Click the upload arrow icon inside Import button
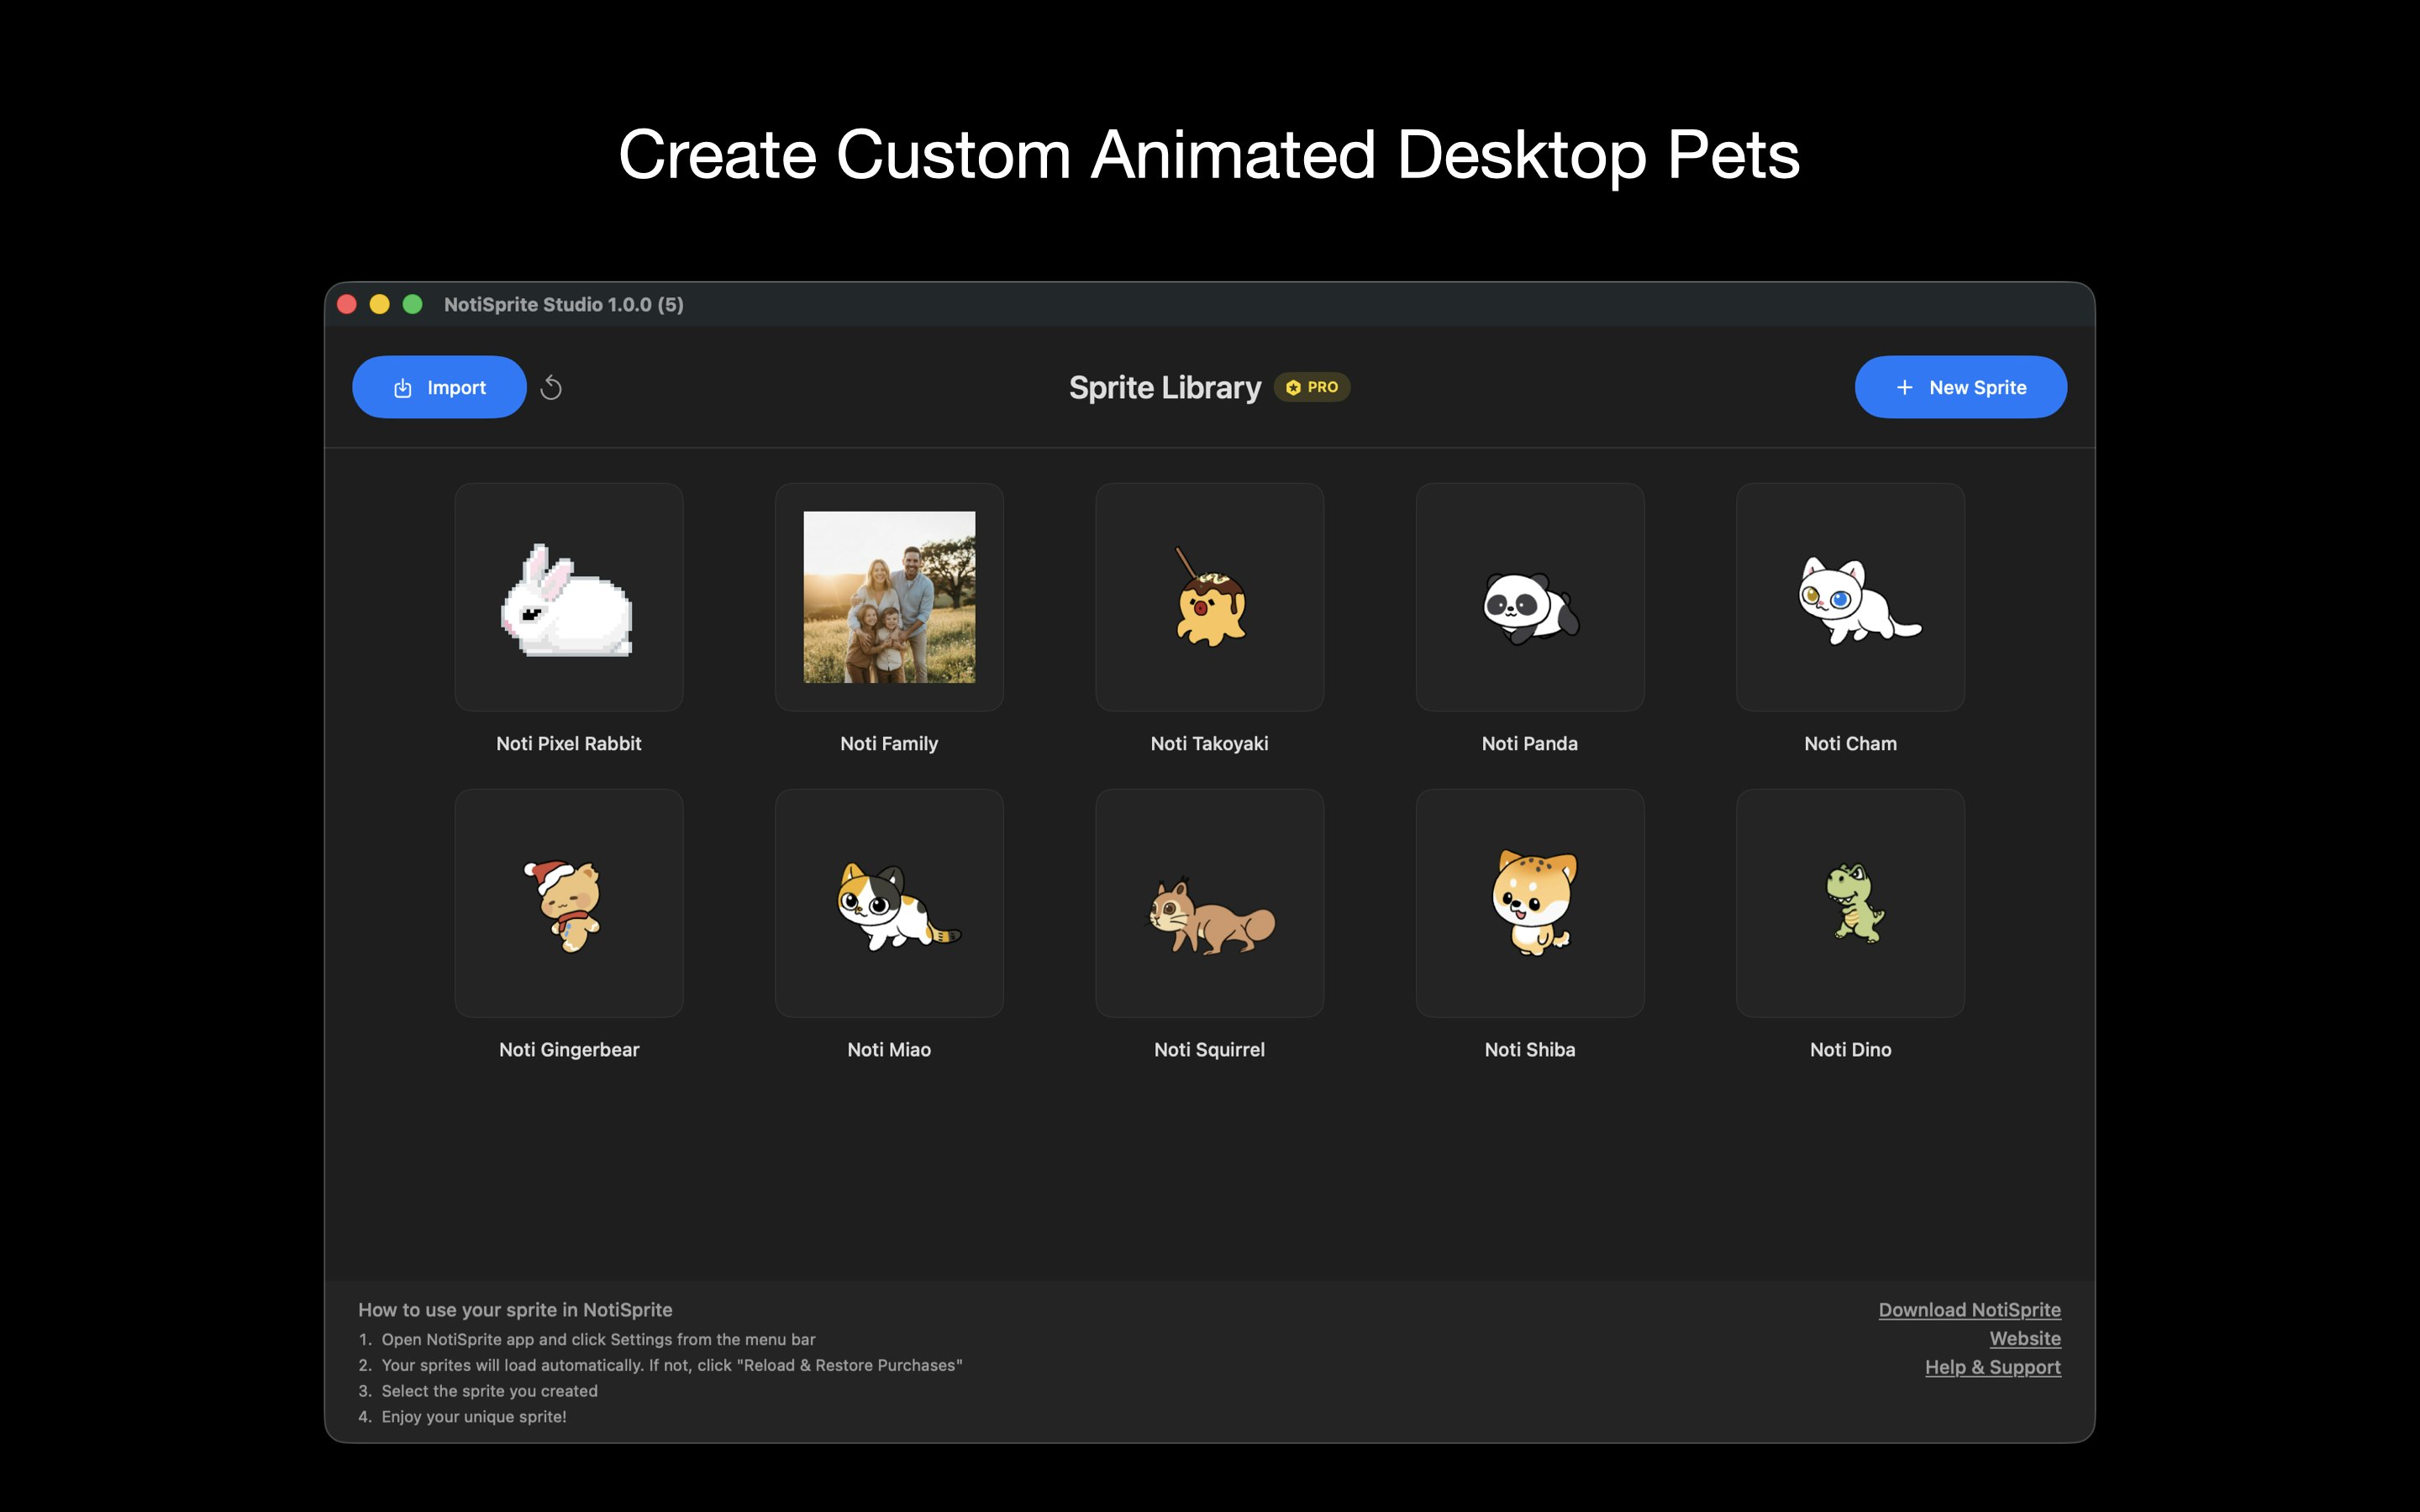 click(404, 387)
